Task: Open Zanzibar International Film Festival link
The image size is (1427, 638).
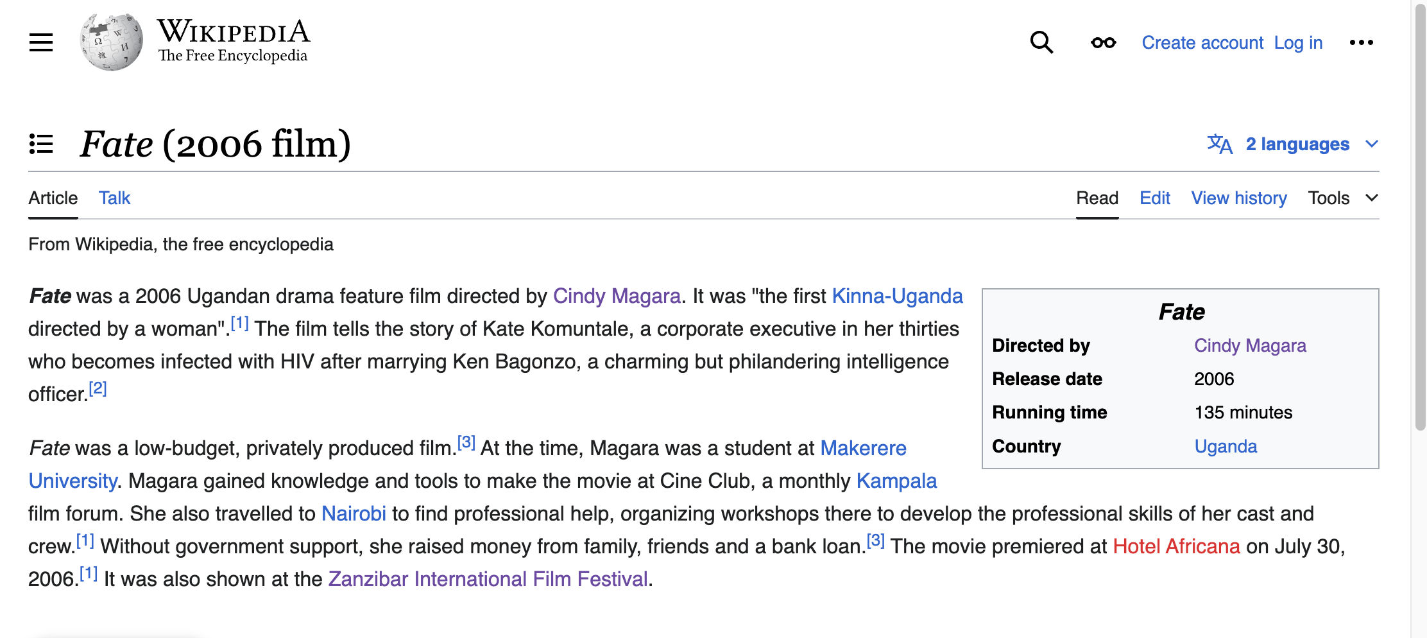Action: pos(488,579)
